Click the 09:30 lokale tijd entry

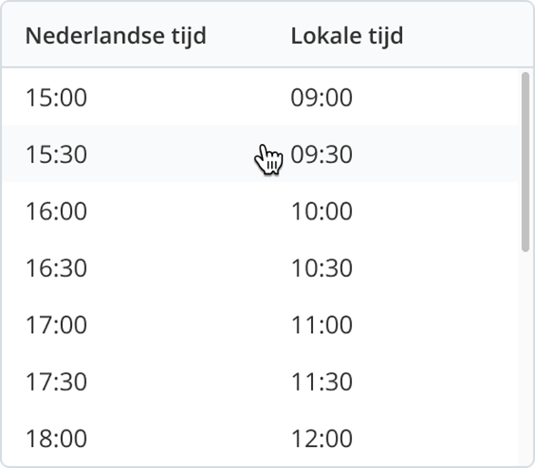[321, 154]
